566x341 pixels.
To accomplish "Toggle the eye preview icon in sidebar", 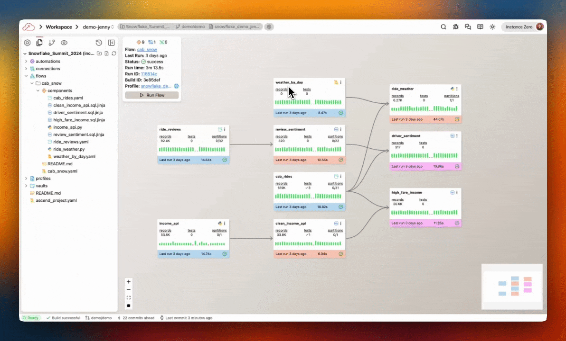I will click(64, 43).
